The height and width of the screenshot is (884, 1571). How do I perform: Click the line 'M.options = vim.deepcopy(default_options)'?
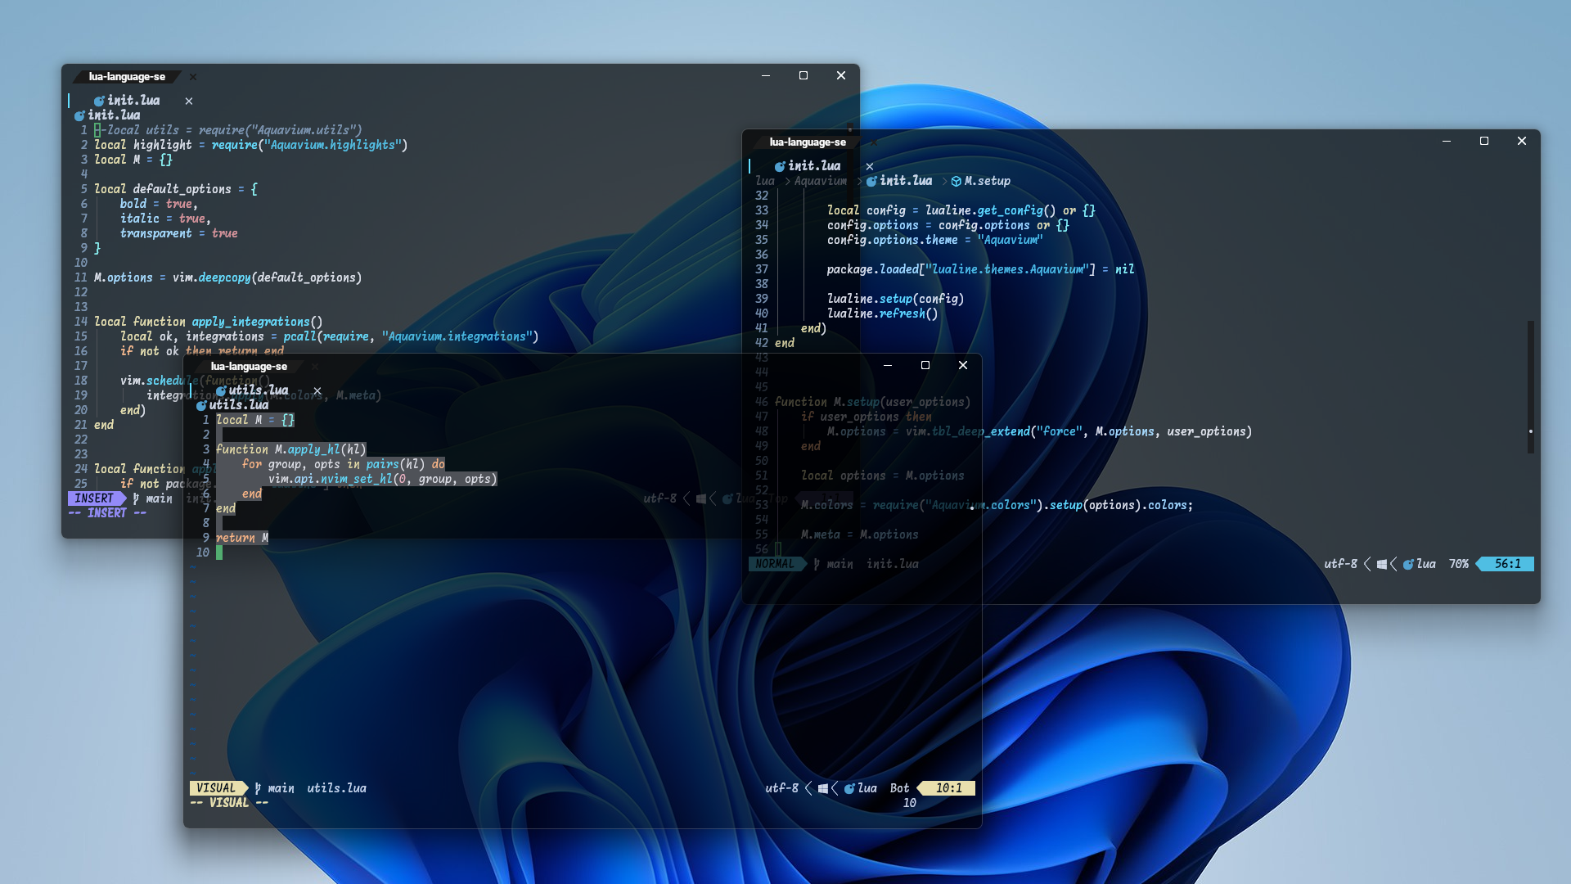(x=227, y=277)
